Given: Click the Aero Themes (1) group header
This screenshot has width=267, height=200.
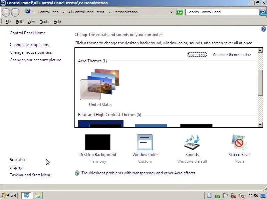Looking at the screenshot, I should 92,61.
